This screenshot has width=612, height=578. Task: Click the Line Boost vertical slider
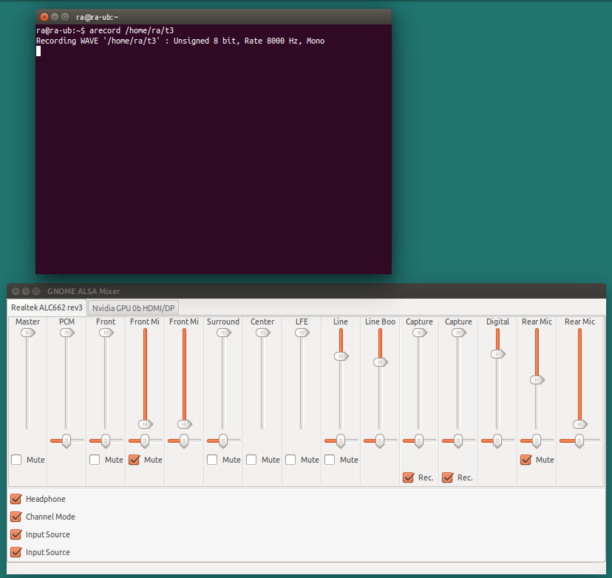pos(380,362)
